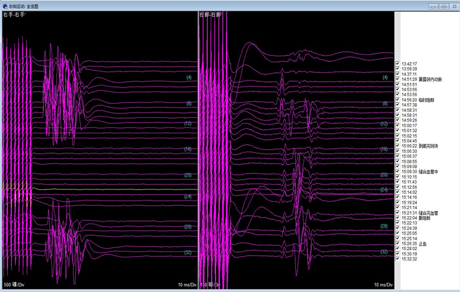Toggle the 15:09:30 trace checkbox
This screenshot has height=292, width=460.
(398, 172)
